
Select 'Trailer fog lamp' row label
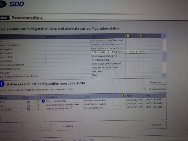[6, 49]
